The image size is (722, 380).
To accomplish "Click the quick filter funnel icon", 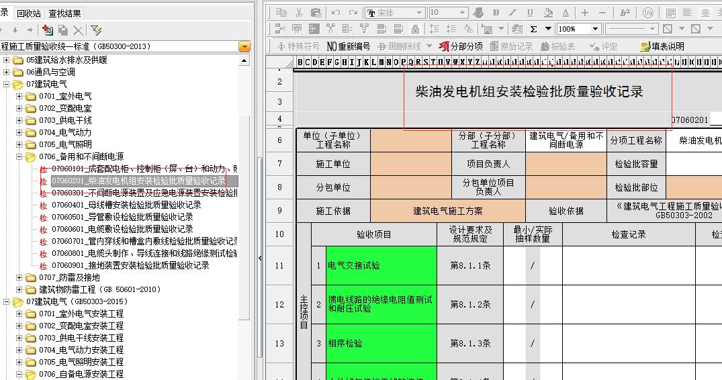I will (x=96, y=30).
